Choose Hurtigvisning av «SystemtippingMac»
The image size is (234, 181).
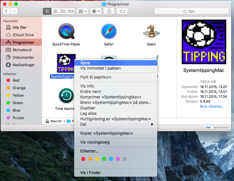pyautogui.click(x=116, y=119)
